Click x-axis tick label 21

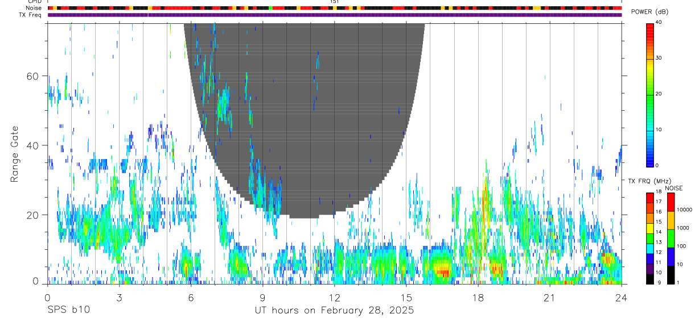click(550, 297)
